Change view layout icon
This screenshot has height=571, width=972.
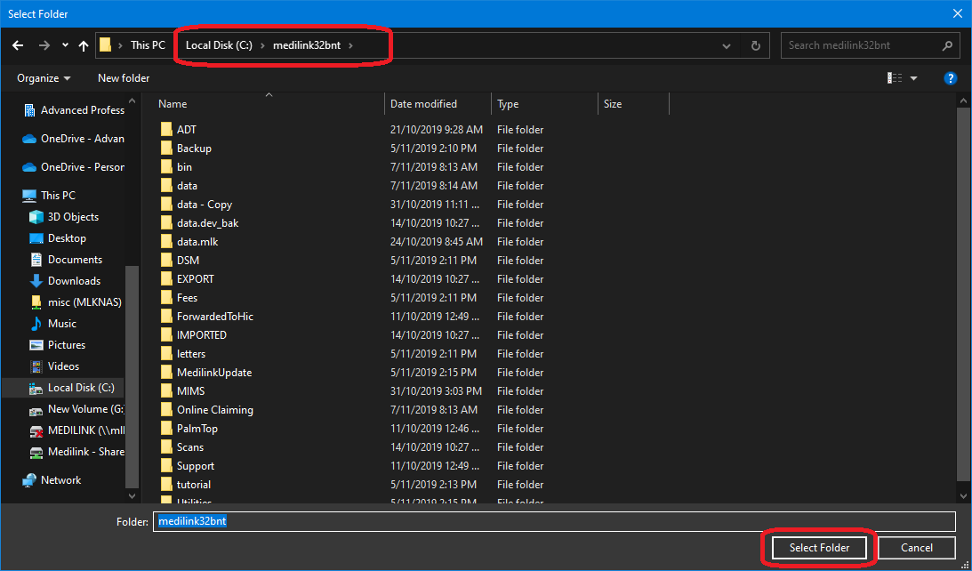(895, 78)
